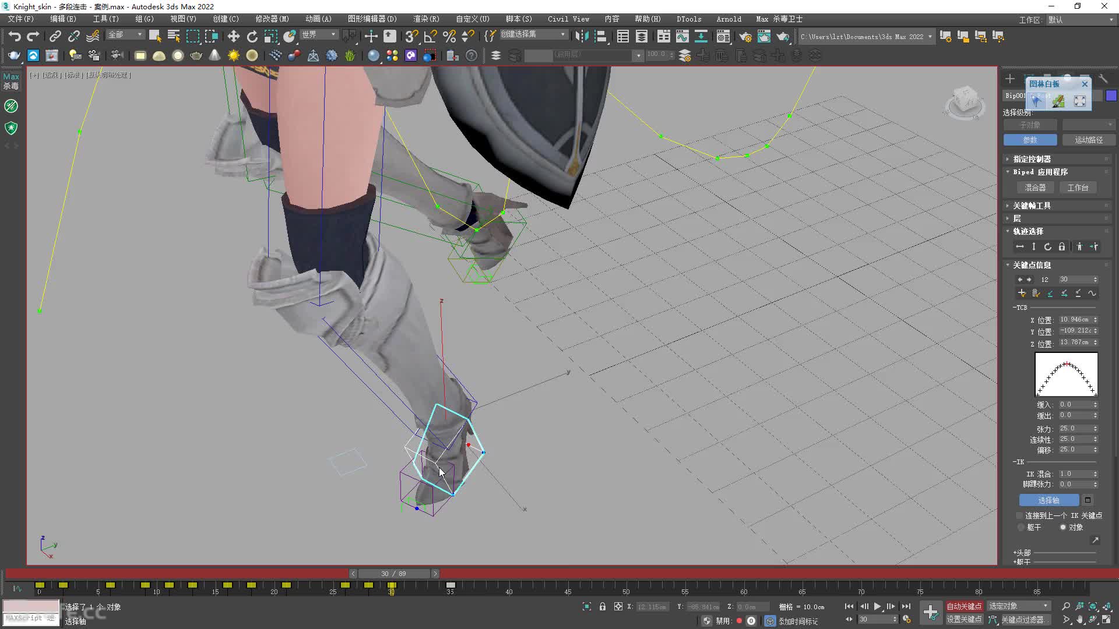The height and width of the screenshot is (629, 1119).
Task: Click the Body Rotation track icon
Action: (x=1048, y=247)
